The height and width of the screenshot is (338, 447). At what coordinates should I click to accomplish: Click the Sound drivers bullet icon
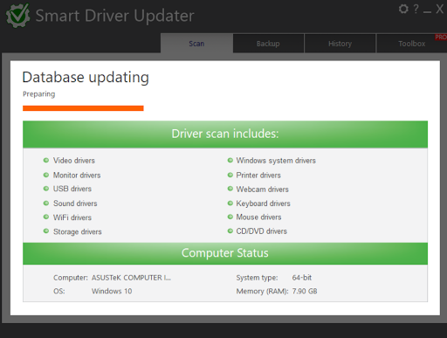[46, 203]
